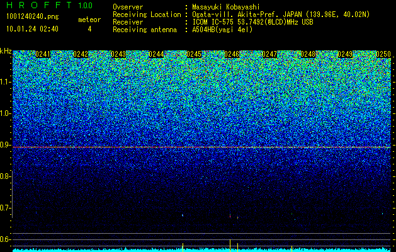Click the timestamp 10.01.24 02:40
Image resolution: width=396 pixels, height=252 pixels.
point(32,29)
